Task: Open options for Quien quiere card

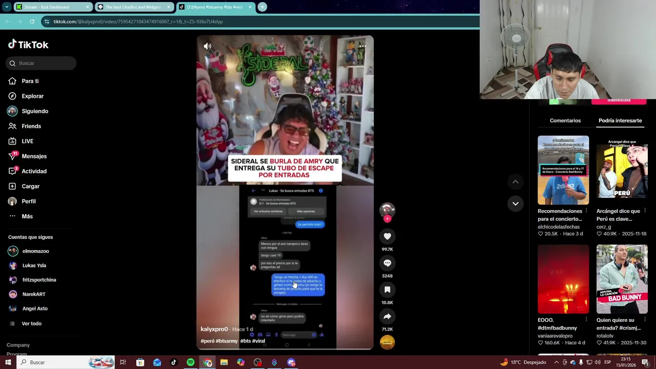Action: click(645, 320)
